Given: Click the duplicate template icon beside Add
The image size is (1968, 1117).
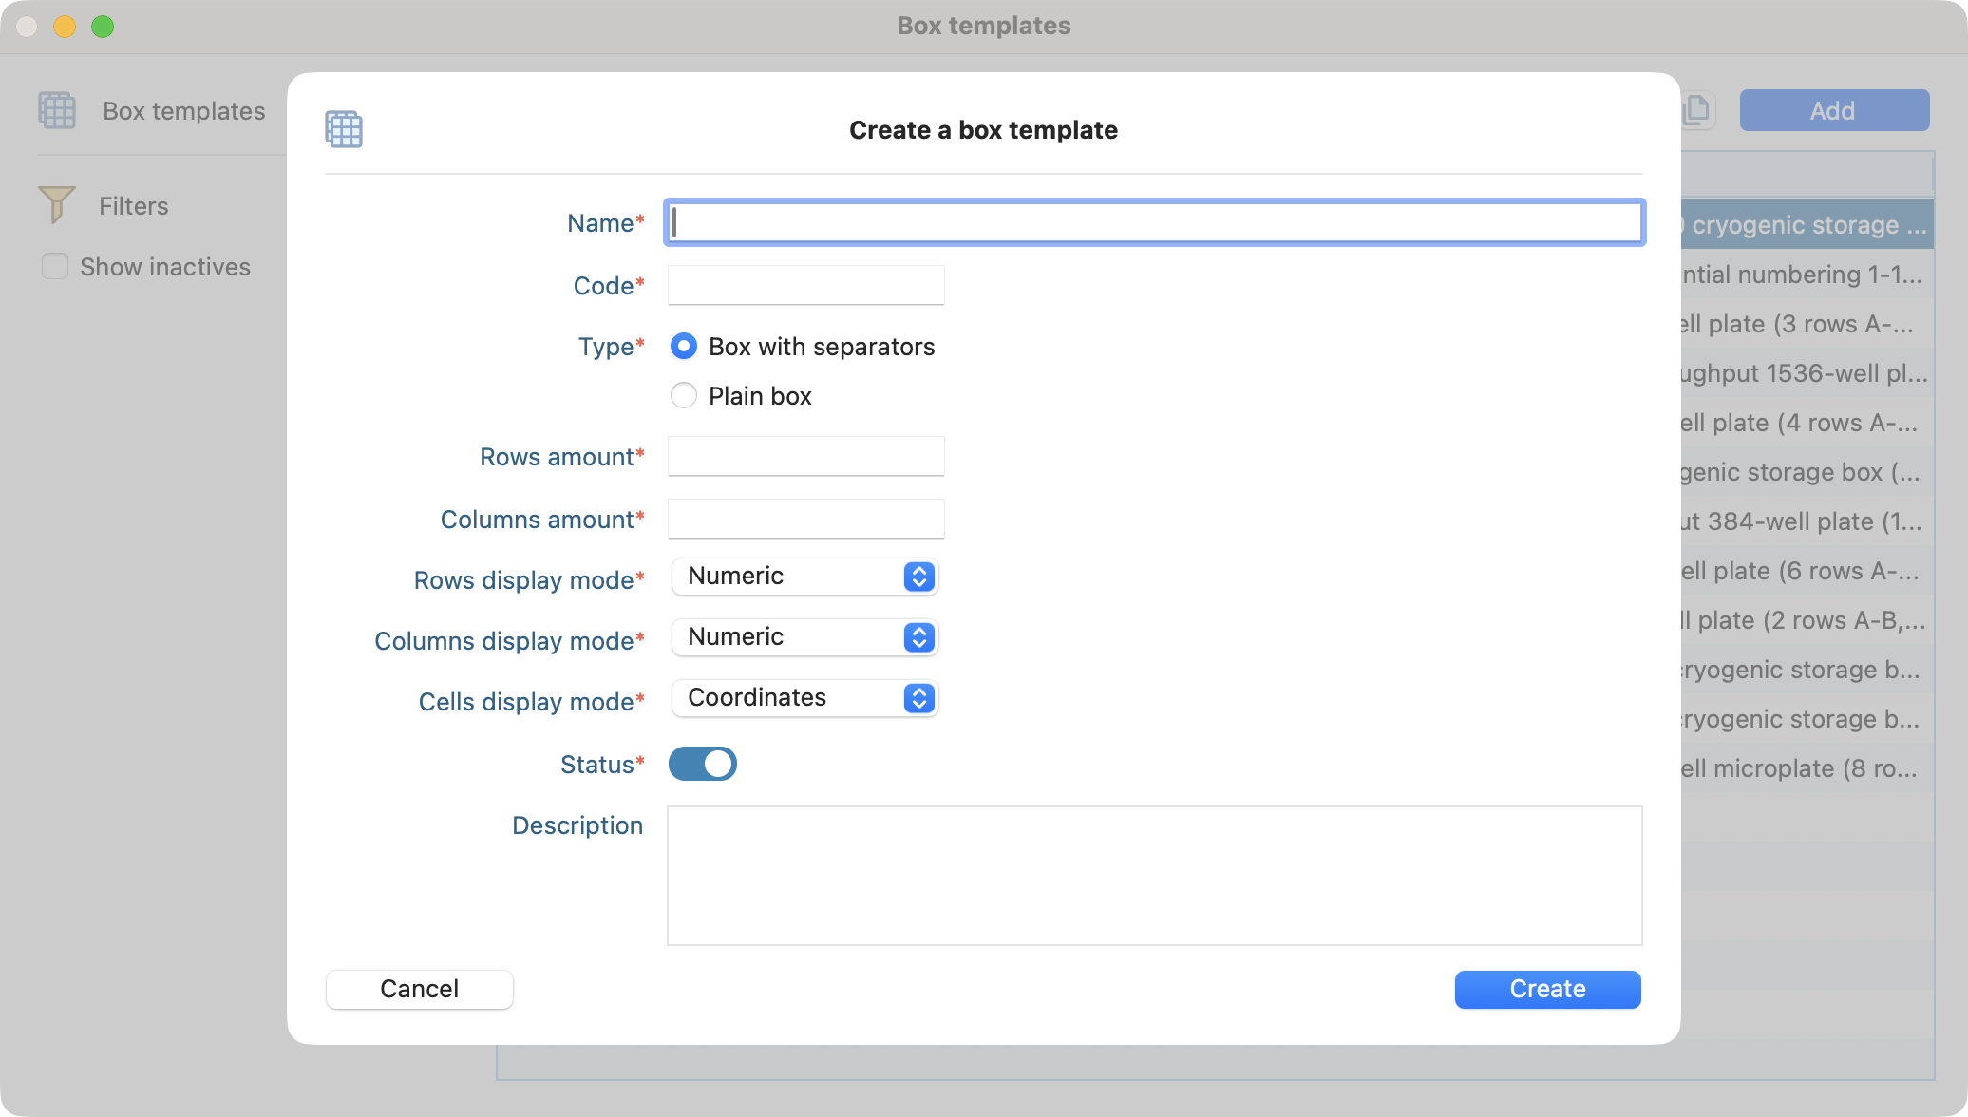Looking at the screenshot, I should [1696, 110].
